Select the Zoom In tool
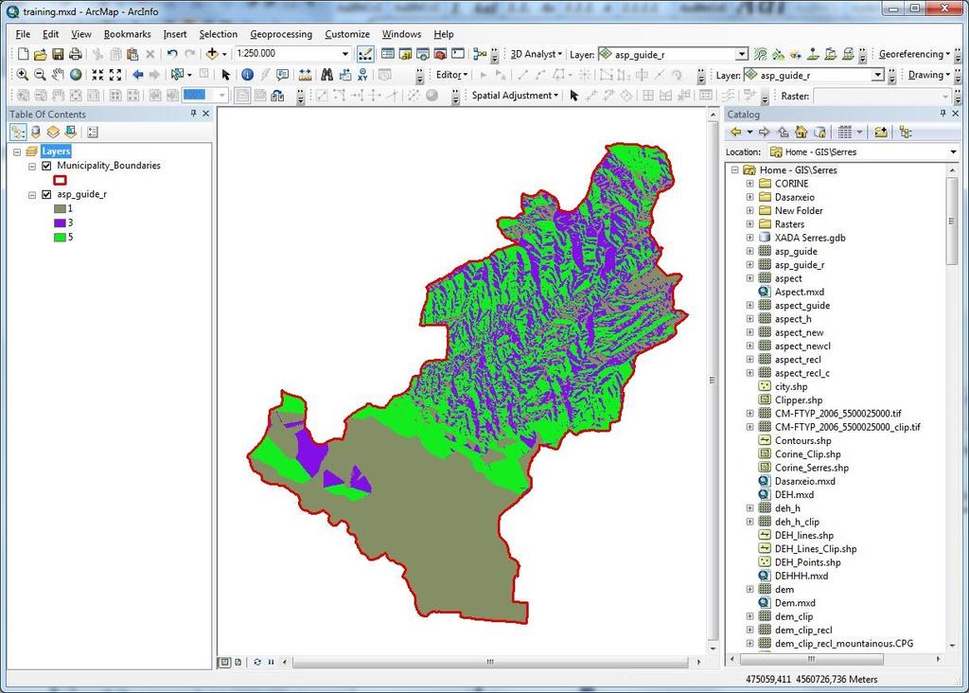The width and height of the screenshot is (969, 693). [x=23, y=75]
